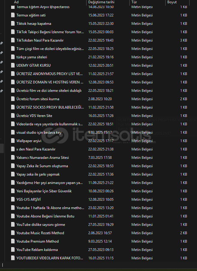Click the date 10.08.2023 00:26
Viewport: 197px width, 271px height.
pyautogui.click(x=101, y=191)
